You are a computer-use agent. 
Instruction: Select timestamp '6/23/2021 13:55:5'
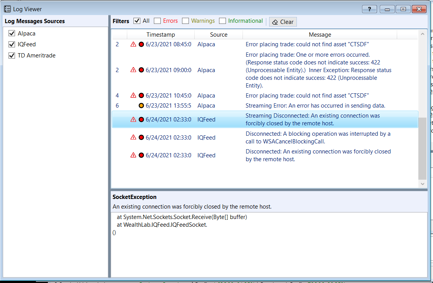pyautogui.click(x=168, y=106)
